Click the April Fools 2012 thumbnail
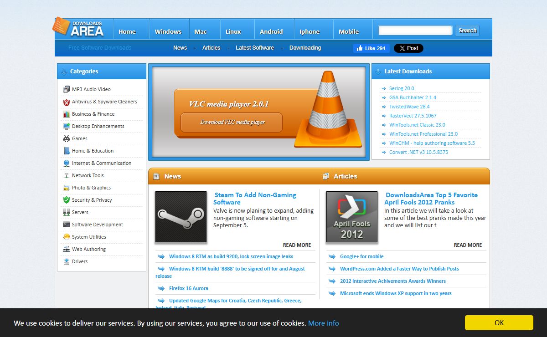Screen dimensions: 547x337 (352, 217)
